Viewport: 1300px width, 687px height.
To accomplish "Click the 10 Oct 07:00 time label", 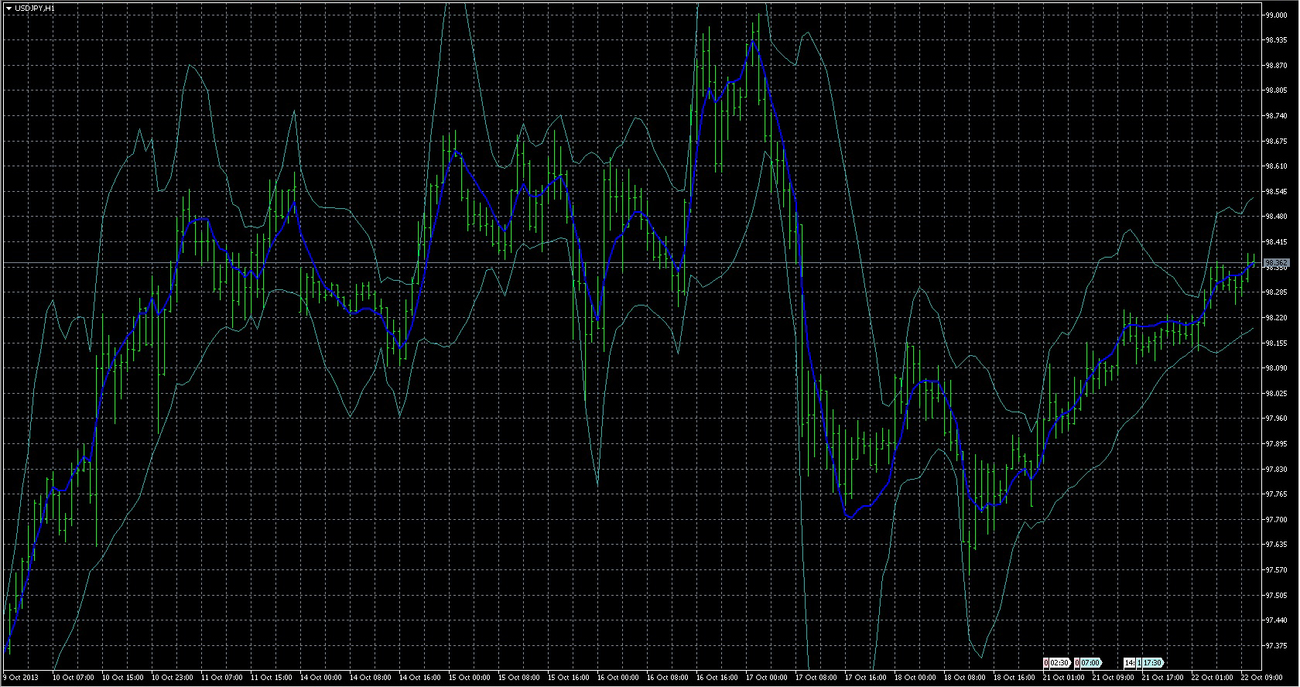I will [x=74, y=678].
